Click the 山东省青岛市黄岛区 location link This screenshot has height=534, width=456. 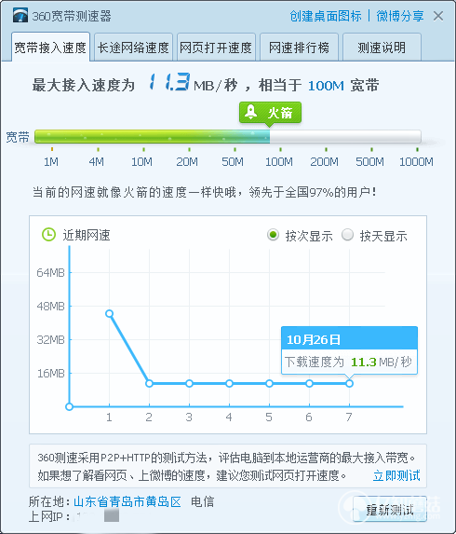127,501
